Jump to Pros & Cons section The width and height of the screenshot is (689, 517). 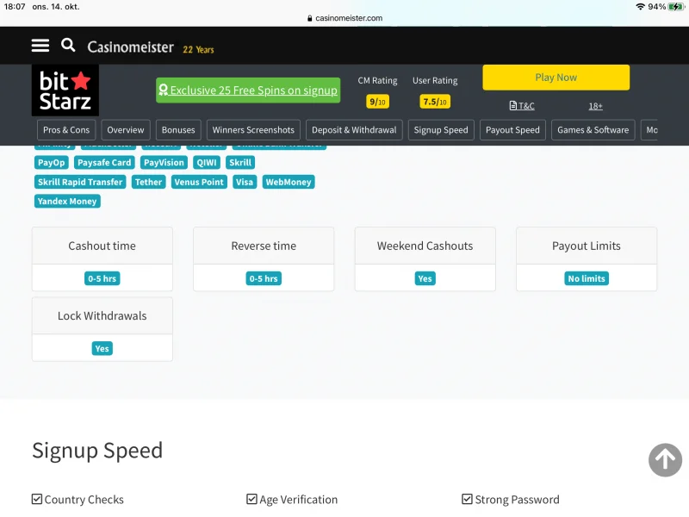coord(66,130)
